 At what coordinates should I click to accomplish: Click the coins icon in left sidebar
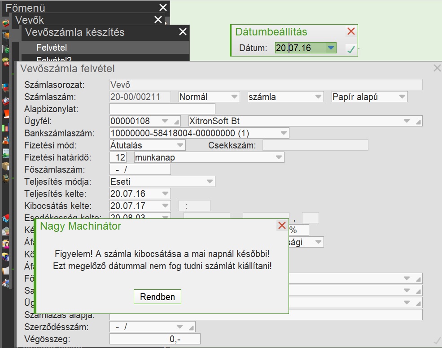[5, 61]
